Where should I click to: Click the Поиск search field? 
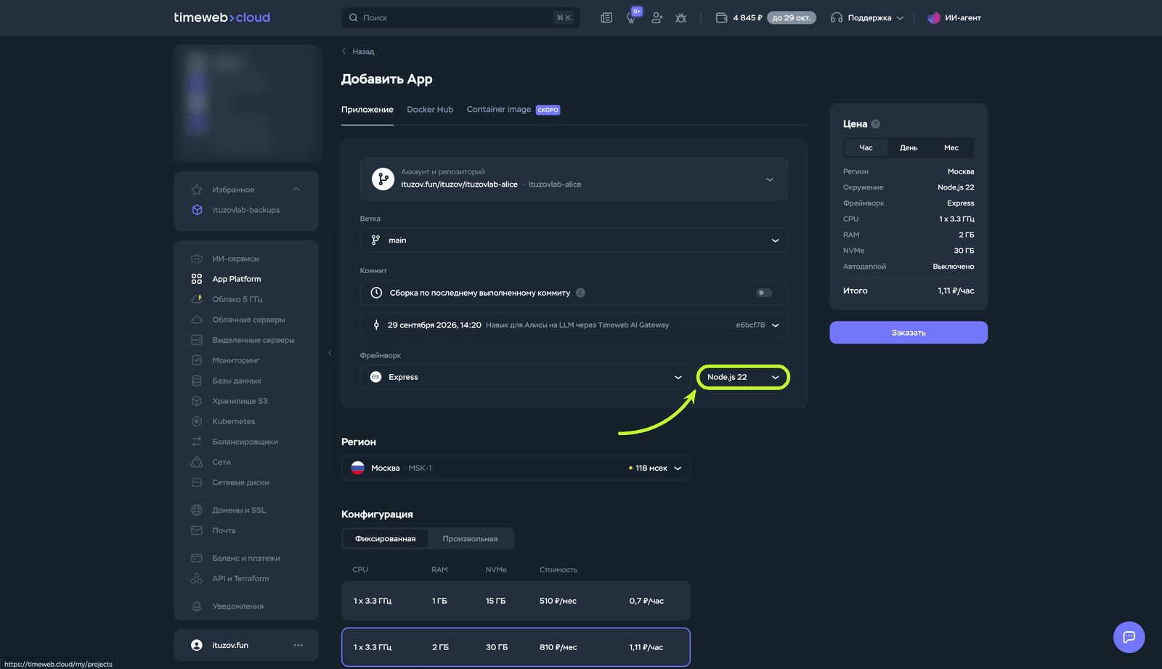click(460, 17)
